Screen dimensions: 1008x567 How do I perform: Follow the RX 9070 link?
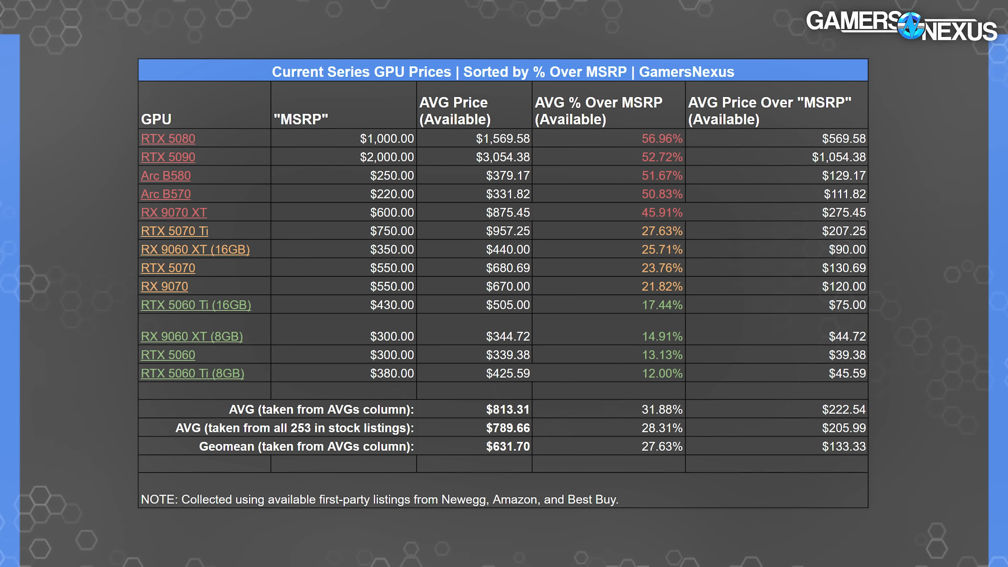[x=164, y=286]
